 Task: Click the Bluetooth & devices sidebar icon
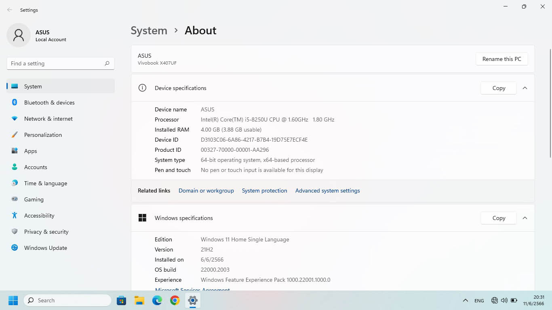point(15,103)
